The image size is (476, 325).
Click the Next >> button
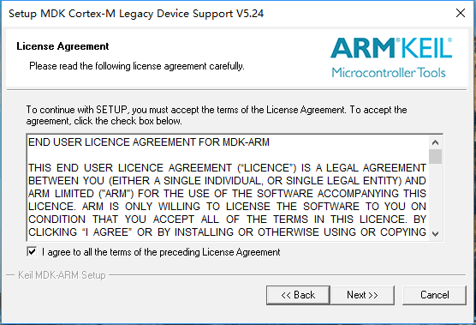click(362, 295)
